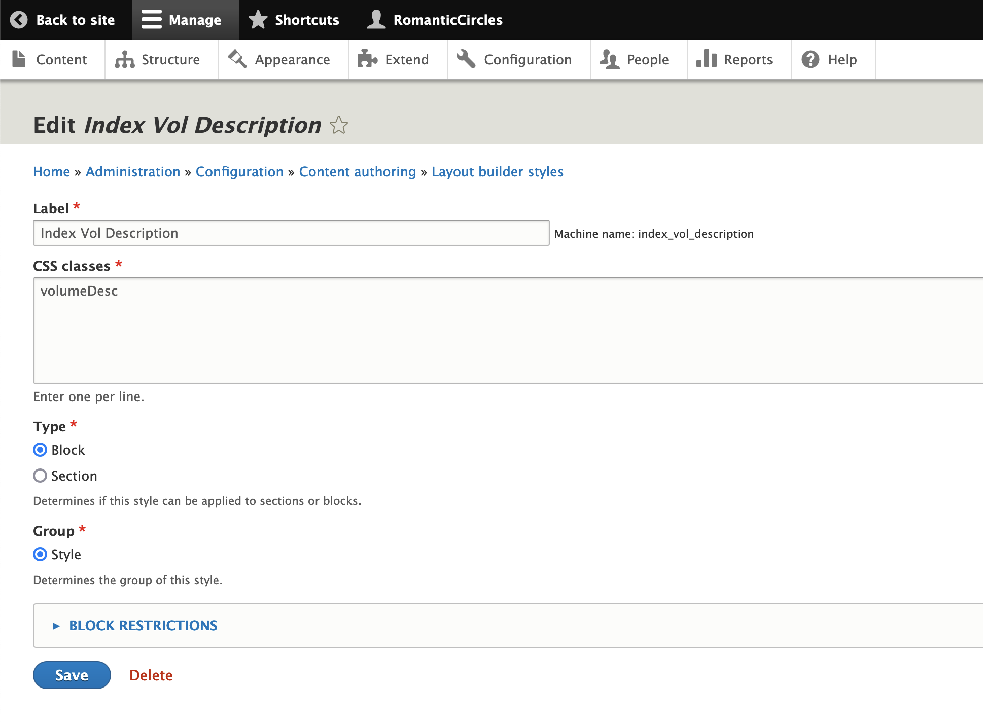983x723 pixels.
Task: Click the Configuration wrench icon
Action: pos(466,59)
